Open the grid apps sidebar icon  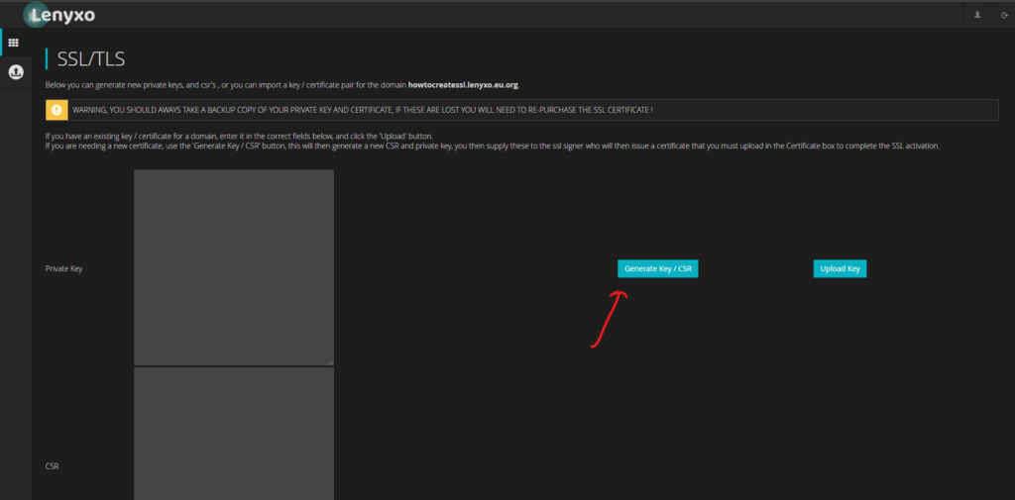(13, 44)
